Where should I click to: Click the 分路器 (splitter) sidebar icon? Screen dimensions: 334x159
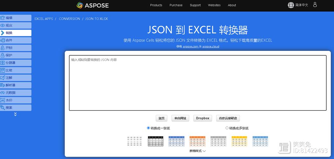click(3, 63)
